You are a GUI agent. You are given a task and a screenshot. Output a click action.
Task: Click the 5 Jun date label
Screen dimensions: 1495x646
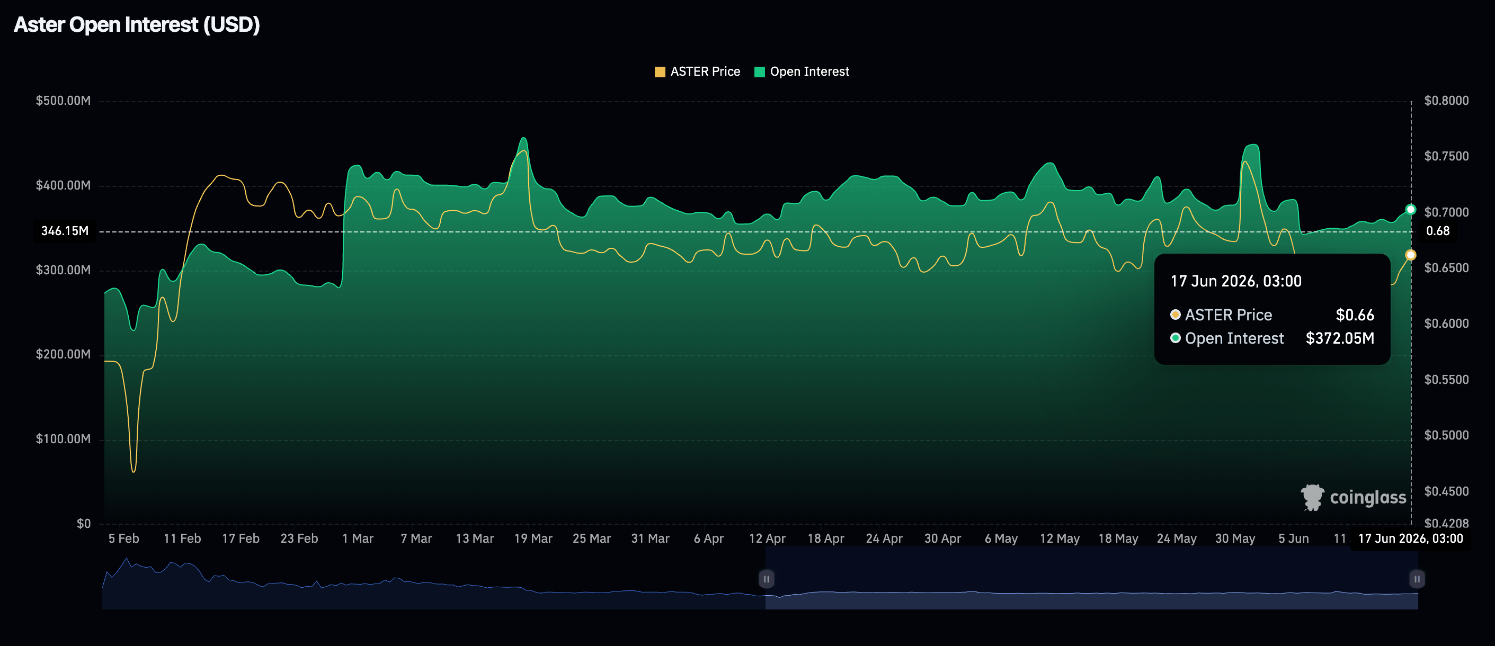1294,539
